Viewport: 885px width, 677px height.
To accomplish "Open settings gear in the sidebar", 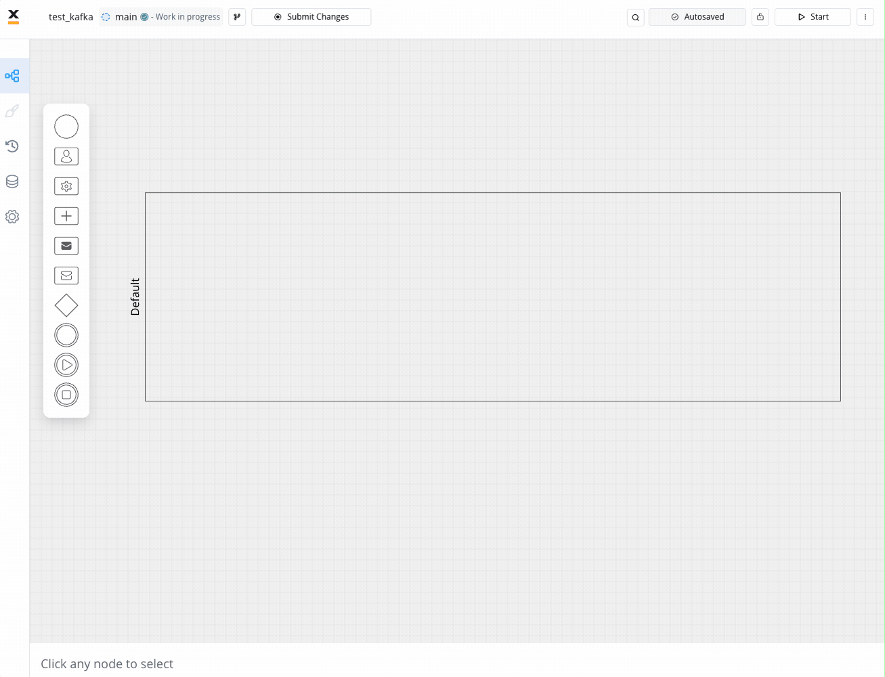I will 12,217.
